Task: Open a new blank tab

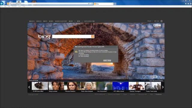Action: tap(115, 4)
